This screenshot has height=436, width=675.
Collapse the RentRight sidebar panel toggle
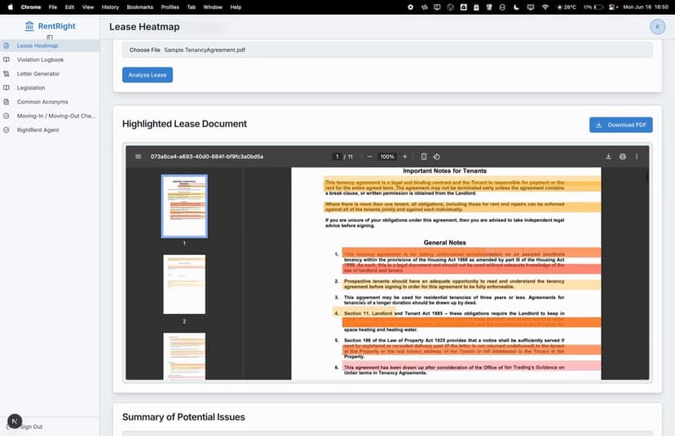coord(50,37)
